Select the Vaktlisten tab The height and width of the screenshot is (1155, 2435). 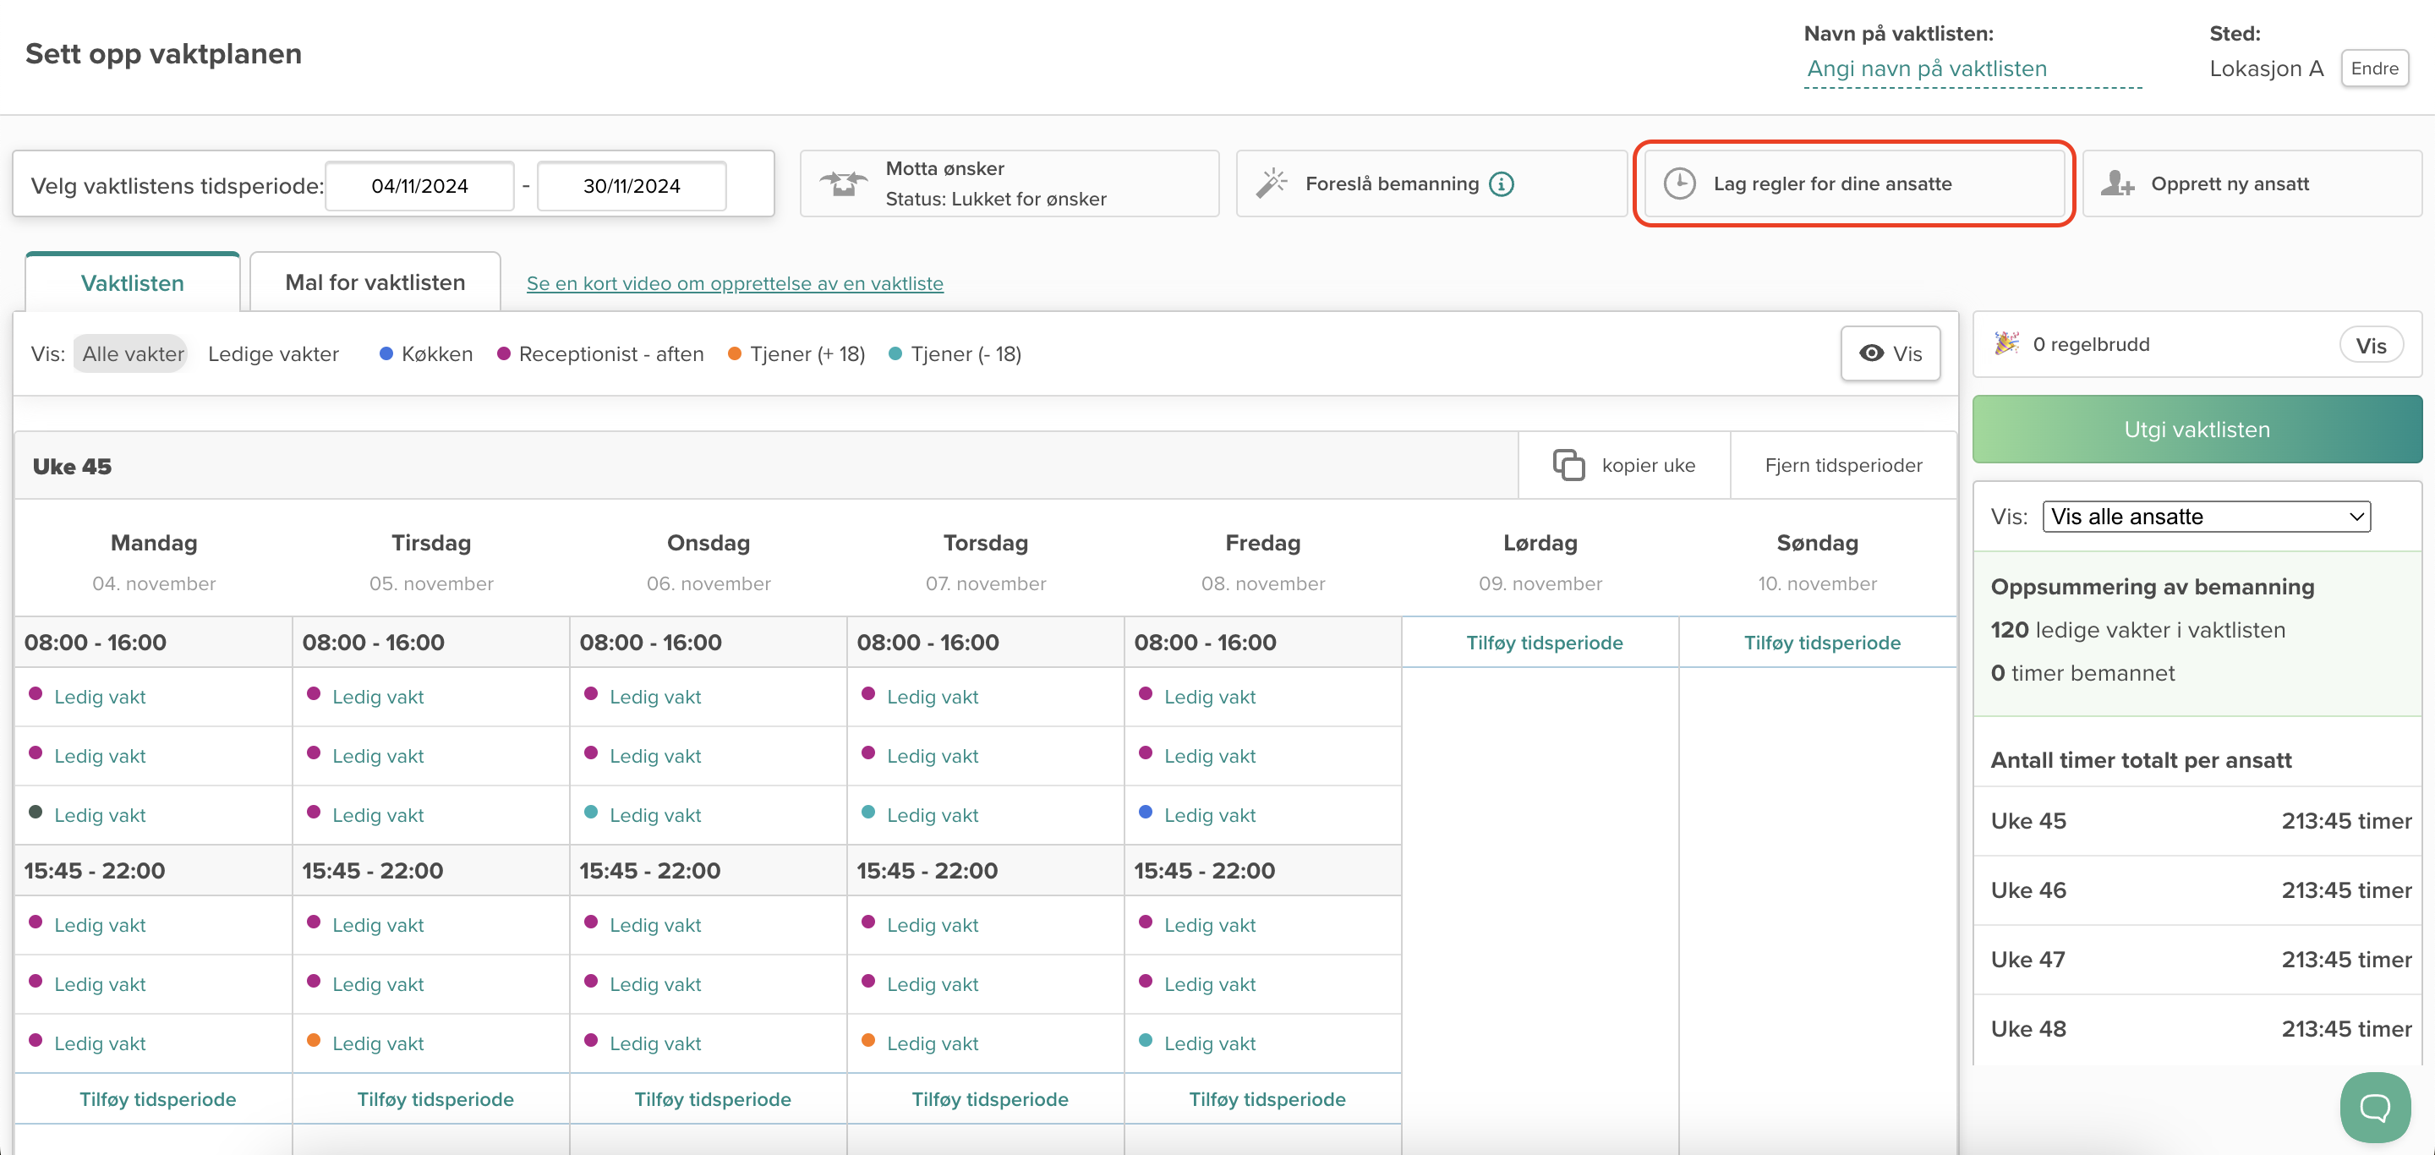tap(133, 282)
